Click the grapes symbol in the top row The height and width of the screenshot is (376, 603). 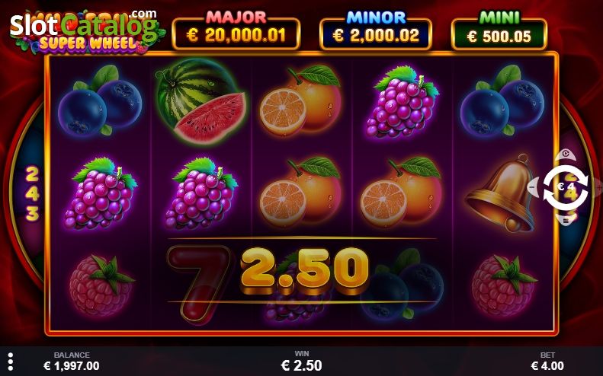click(402, 102)
